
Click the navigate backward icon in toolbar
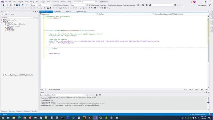3,5
